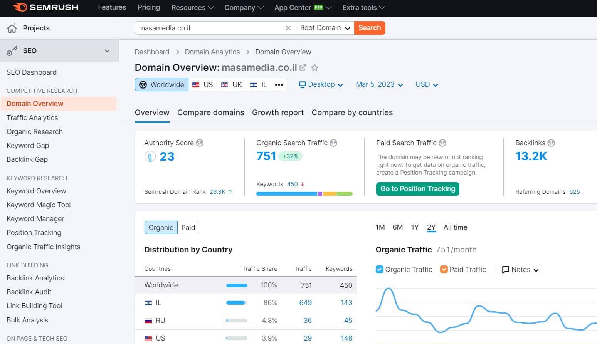Open Projects home icon
Screen dimensions: 597x344
click(12, 28)
